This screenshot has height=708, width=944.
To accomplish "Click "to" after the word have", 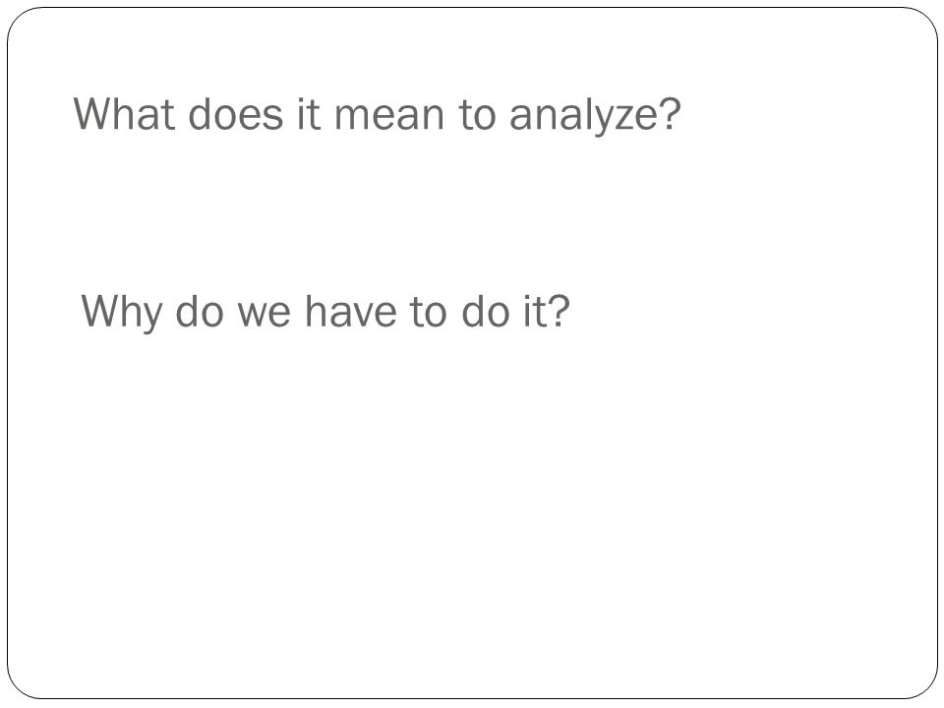I will coord(428,312).
